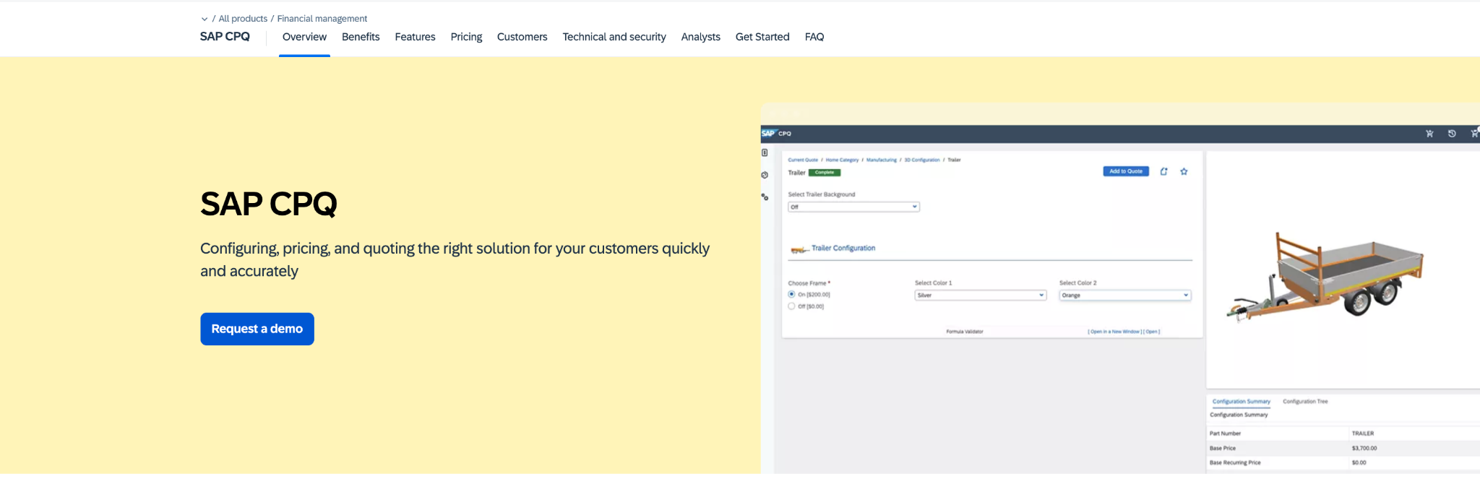Click the 3D Configuration breadcrumb link

922,160
